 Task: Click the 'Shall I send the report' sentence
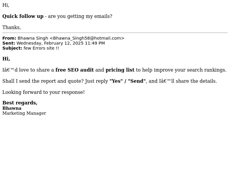(43, 81)
